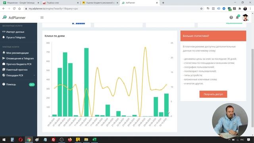Screen dimensions: 254x143
Task: Open the user avatar profile menu
Action: 245,17
